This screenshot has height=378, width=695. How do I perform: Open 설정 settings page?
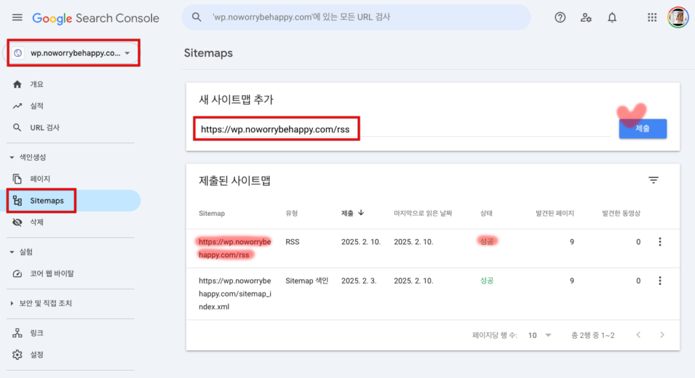coord(37,355)
